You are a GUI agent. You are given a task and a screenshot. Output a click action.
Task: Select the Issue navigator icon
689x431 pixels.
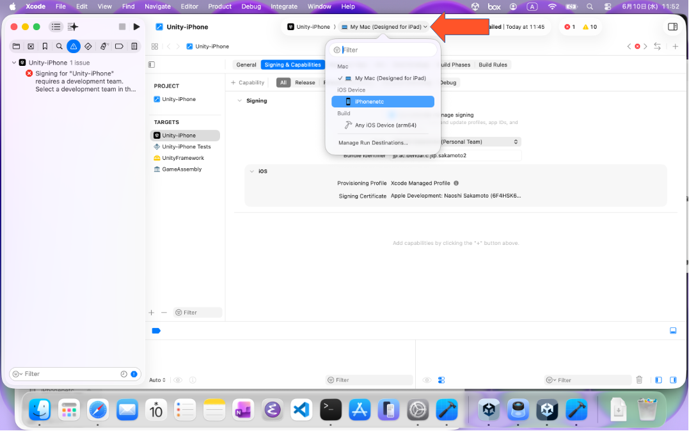(74, 46)
